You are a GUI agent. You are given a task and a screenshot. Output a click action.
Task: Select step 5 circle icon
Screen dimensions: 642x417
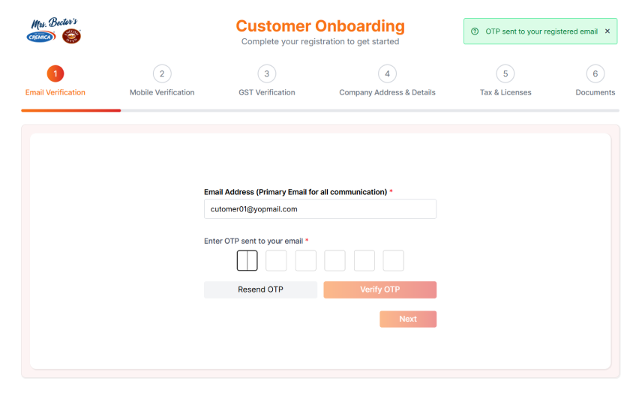click(505, 73)
